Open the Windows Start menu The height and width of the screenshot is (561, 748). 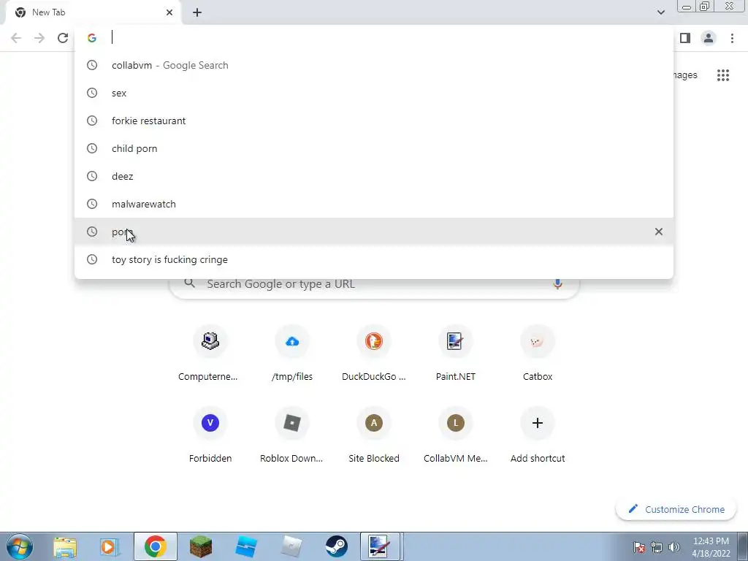pos(20,546)
